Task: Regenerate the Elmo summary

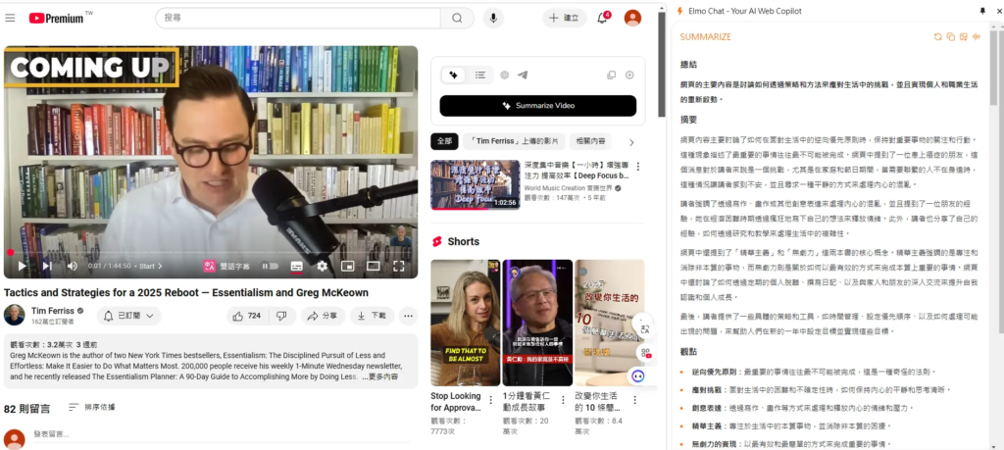Action: point(938,37)
